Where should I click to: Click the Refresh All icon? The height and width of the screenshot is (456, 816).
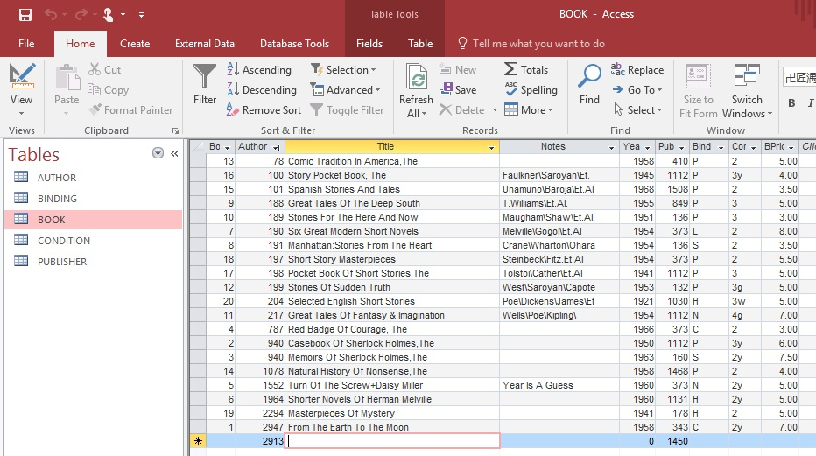(417, 78)
